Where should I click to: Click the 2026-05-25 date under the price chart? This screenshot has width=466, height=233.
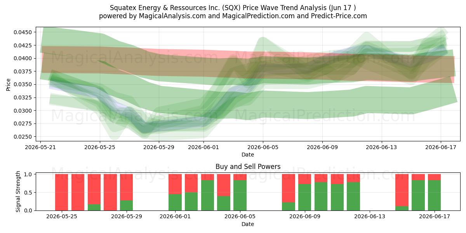[100, 147]
